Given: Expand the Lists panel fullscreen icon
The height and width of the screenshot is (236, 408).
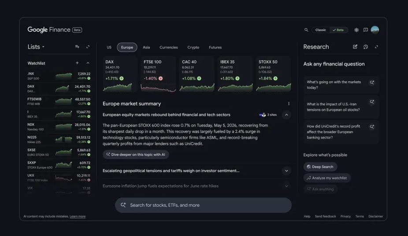Looking at the screenshot, I should [x=88, y=47].
